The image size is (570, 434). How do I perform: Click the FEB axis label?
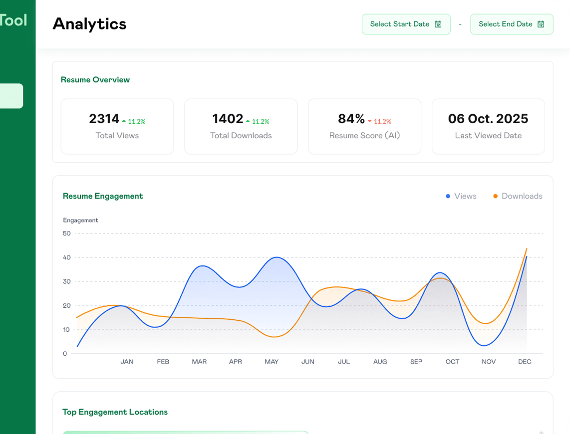coord(163,362)
